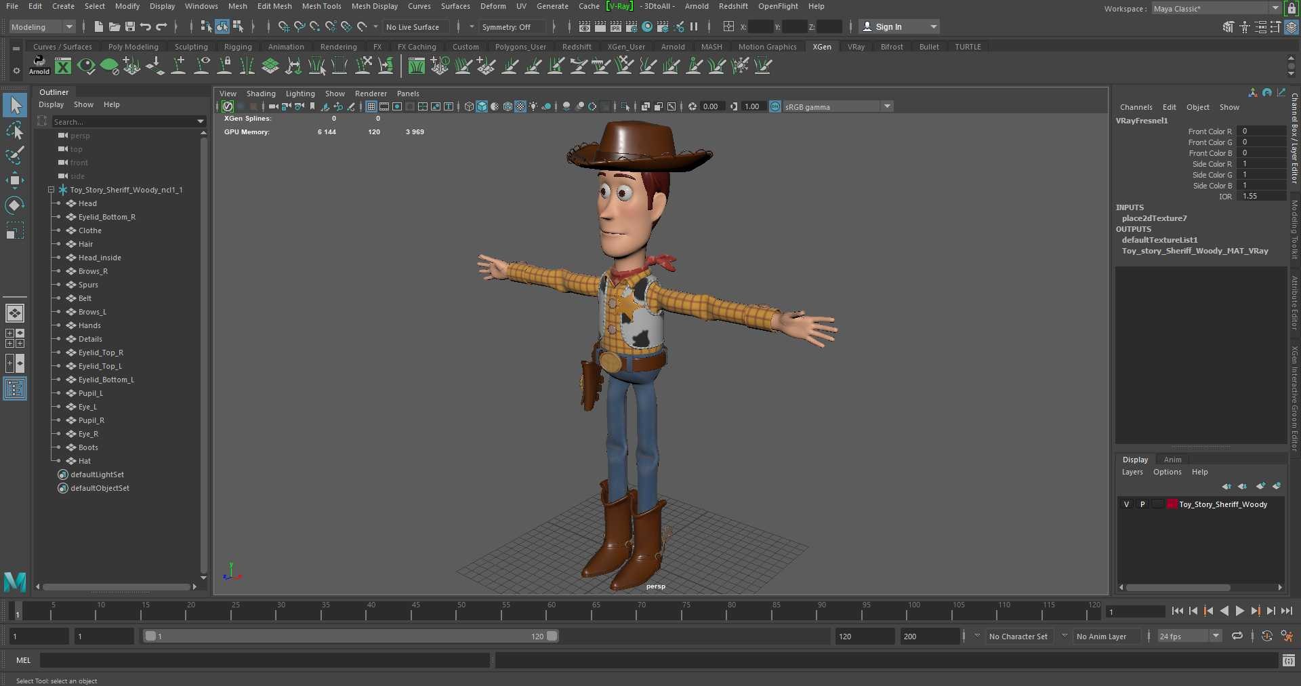This screenshot has height=686, width=1301.
Task: Open the Outliner search filter dropdown
Action: click(201, 122)
